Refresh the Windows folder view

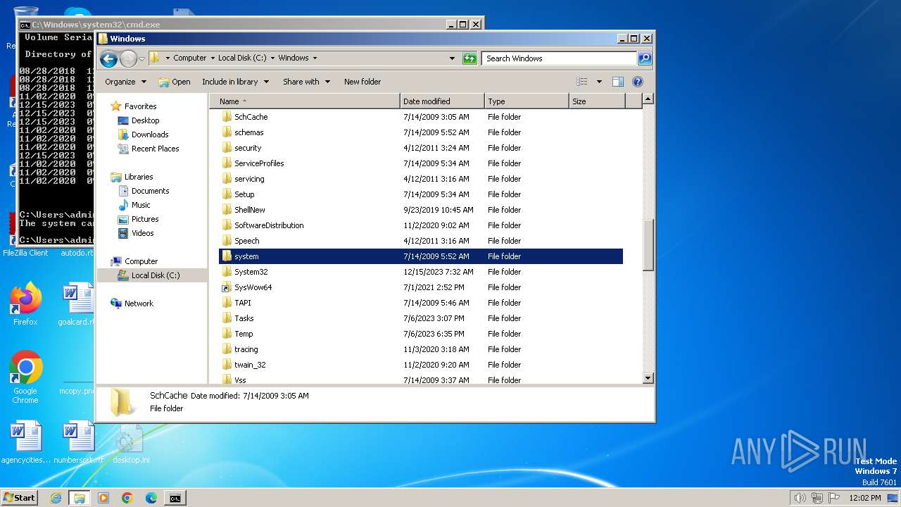click(470, 58)
